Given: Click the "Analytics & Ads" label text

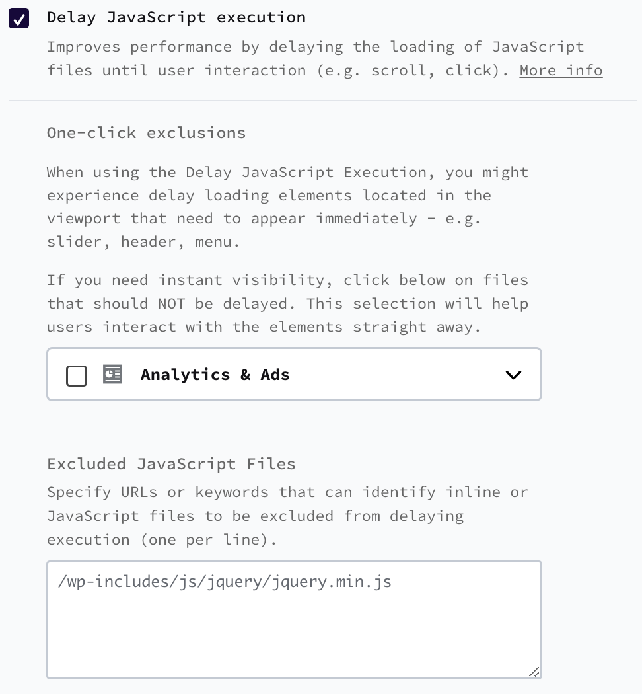Looking at the screenshot, I should click(x=215, y=375).
